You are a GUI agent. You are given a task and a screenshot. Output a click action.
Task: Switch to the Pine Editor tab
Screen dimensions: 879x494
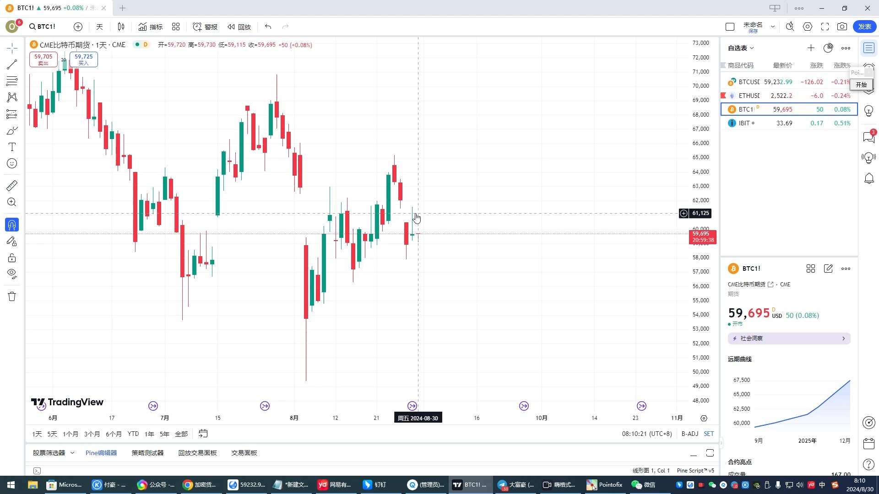coord(101,453)
